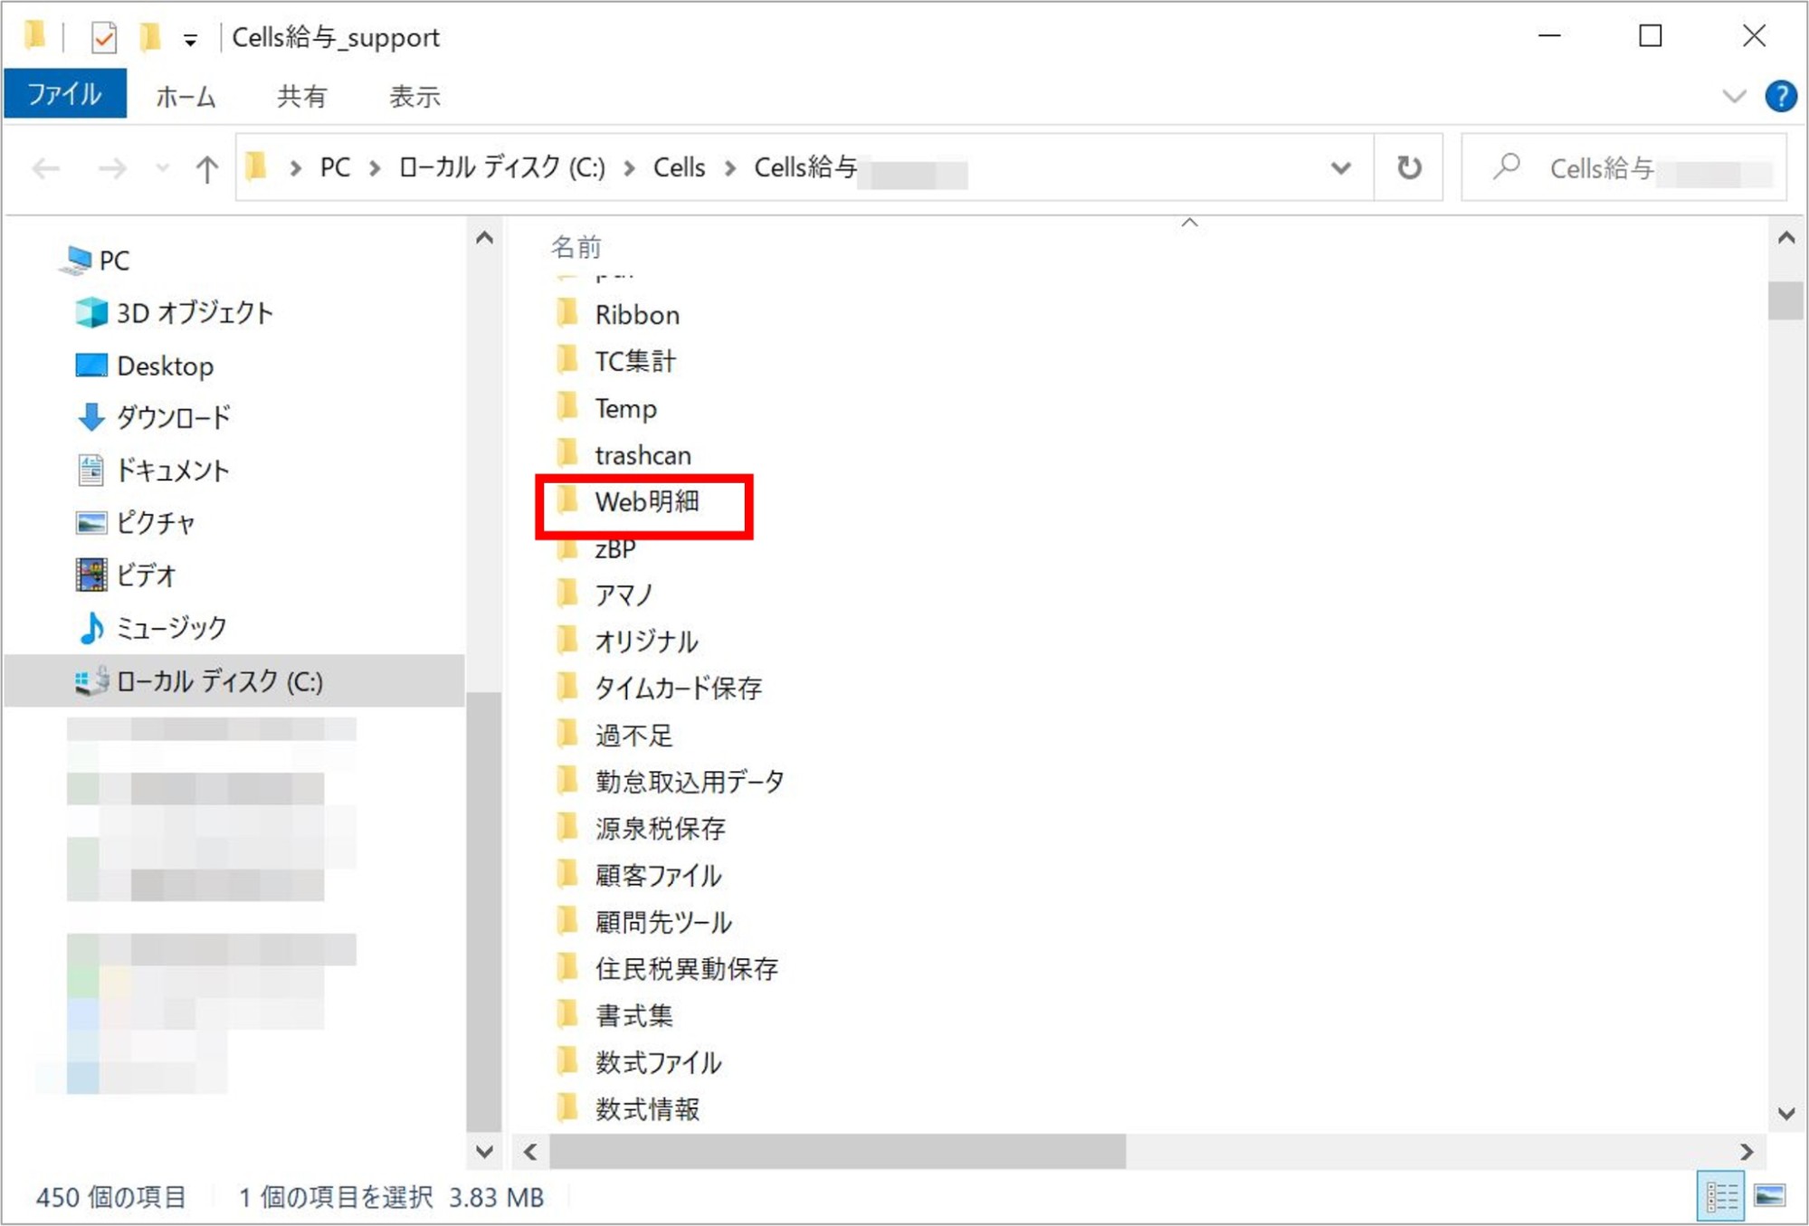Screen dimensions: 1809x1226
Task: Click the horizontal scrollbar right arrow
Action: click(x=1746, y=1151)
